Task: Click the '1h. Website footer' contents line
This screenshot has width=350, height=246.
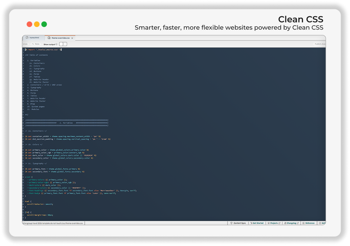Action: pos(39,82)
